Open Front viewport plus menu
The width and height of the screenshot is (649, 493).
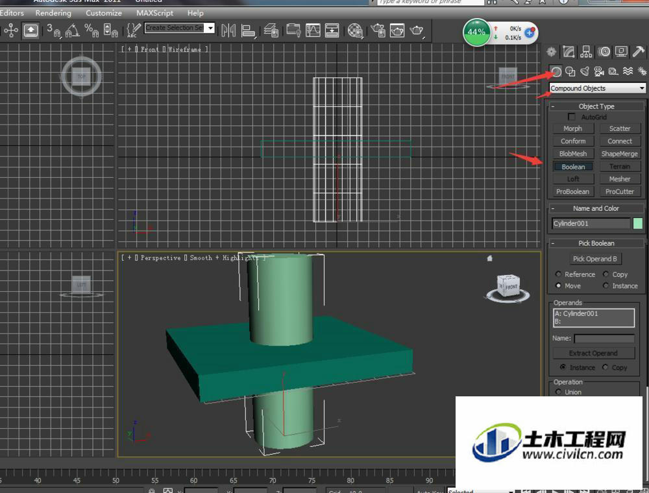click(x=130, y=49)
